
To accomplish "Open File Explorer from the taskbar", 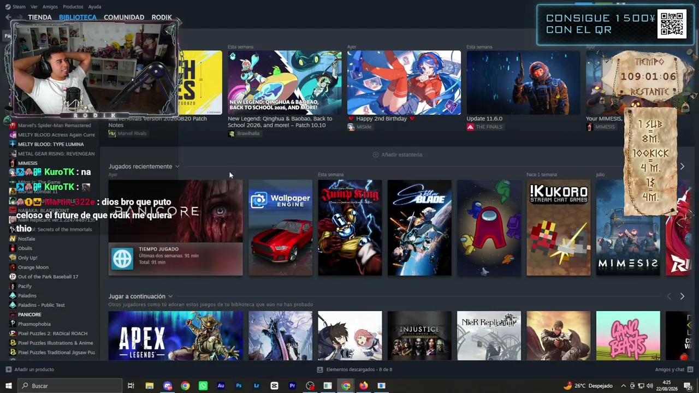I will pos(150,386).
